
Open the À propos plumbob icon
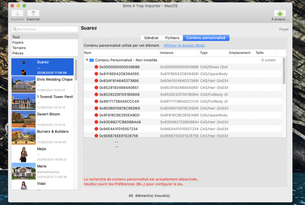click(280, 13)
